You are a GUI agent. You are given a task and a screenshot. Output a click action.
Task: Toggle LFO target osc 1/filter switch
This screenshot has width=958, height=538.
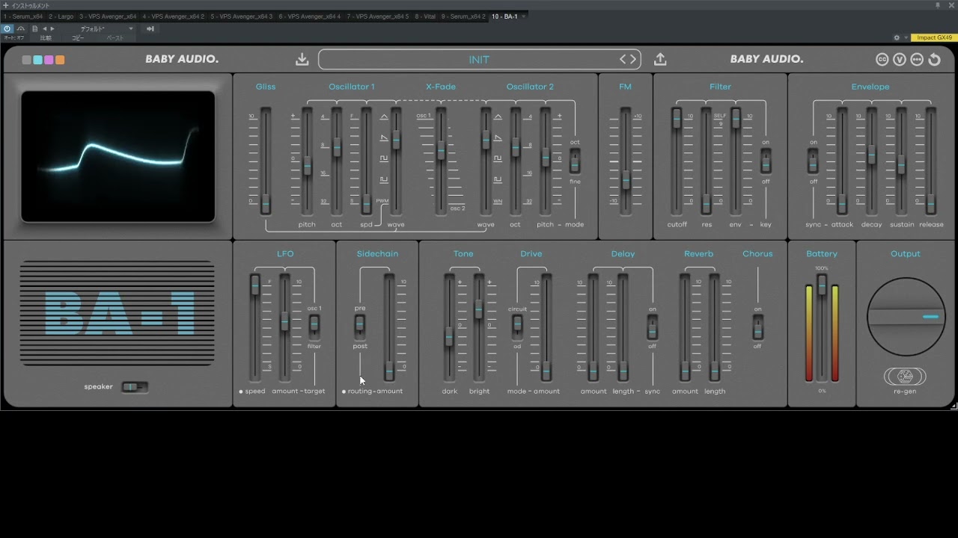314,327
